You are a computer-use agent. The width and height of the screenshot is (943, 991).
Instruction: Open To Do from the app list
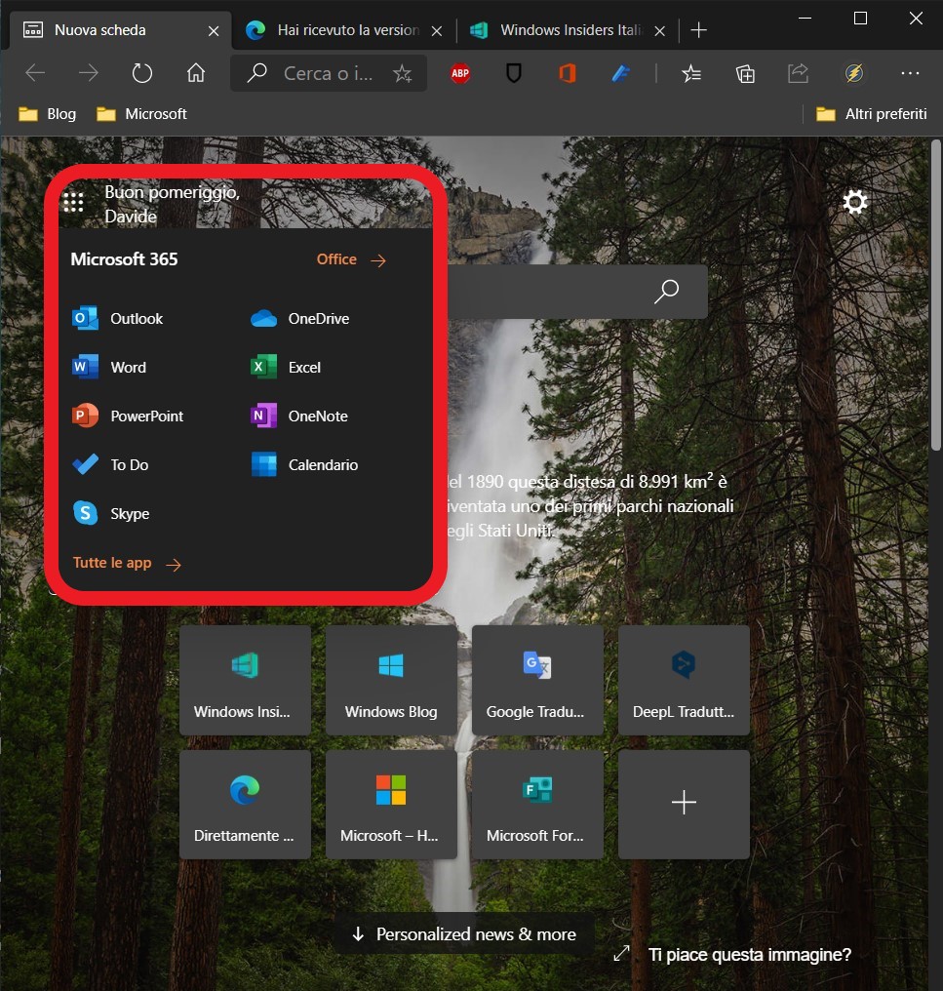110,464
